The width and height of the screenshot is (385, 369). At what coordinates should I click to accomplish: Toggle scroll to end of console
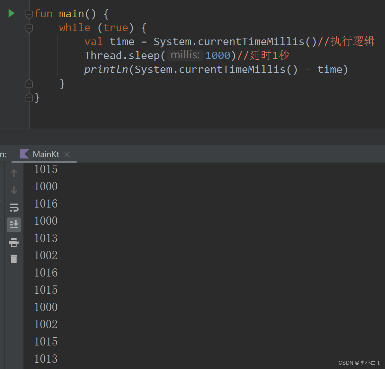(14, 225)
